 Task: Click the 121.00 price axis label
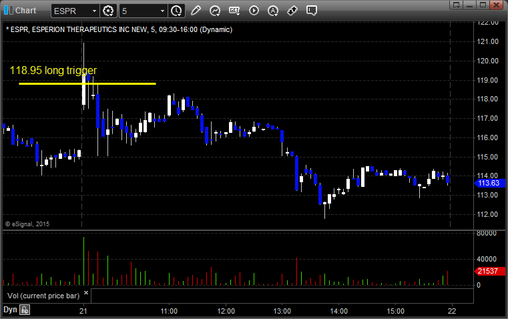click(487, 41)
